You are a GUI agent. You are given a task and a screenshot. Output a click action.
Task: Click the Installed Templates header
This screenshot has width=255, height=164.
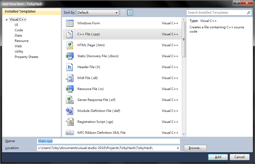coord(32,11)
